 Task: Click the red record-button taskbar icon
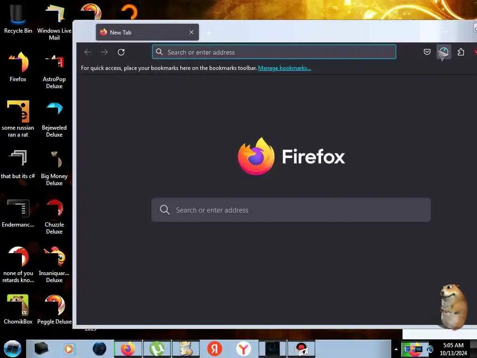tap(301, 349)
